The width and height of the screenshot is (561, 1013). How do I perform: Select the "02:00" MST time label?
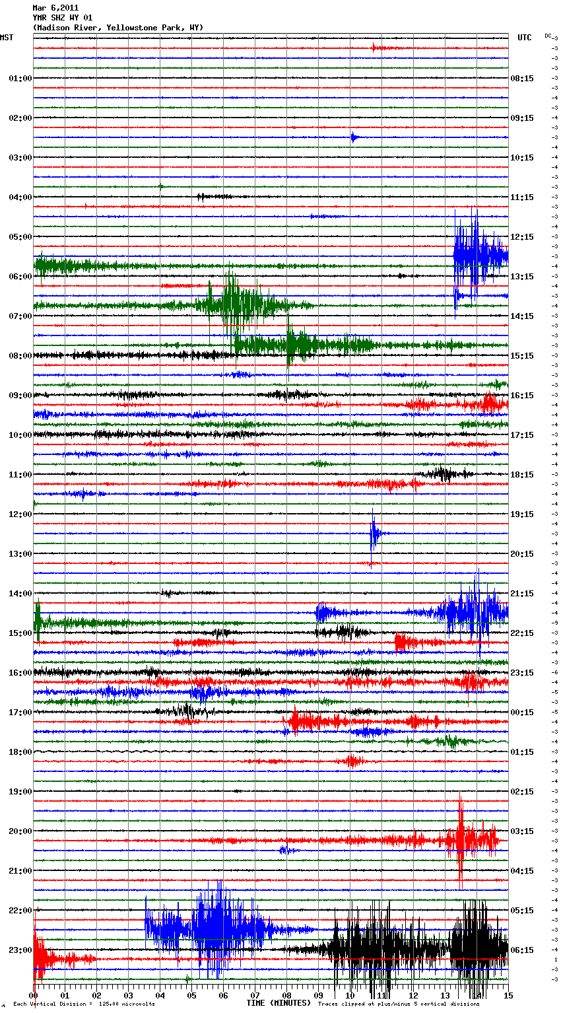20,118
